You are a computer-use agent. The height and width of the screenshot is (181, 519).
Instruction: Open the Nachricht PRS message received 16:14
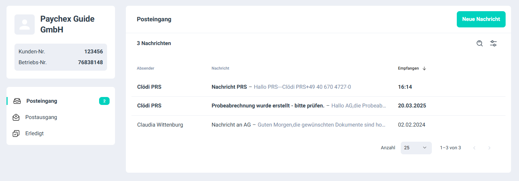click(x=229, y=87)
